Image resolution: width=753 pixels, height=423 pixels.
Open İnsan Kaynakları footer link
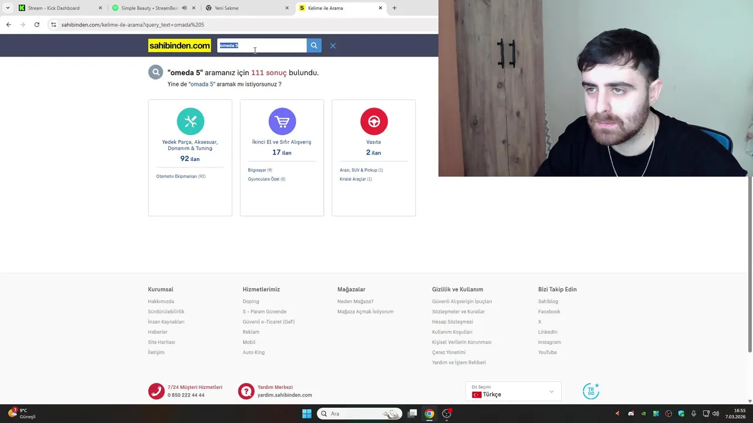pos(166,322)
